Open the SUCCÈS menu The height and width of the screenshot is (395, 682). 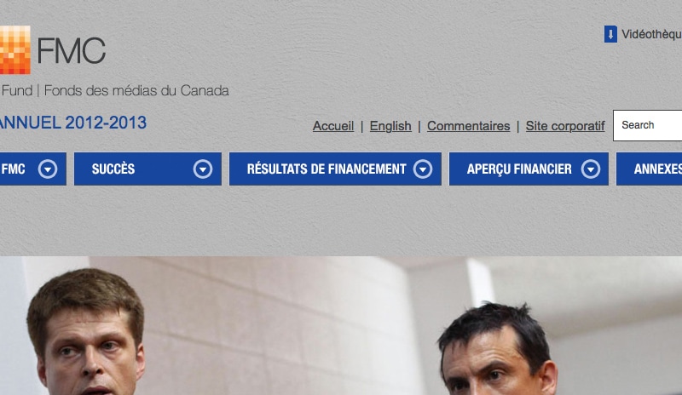(x=147, y=169)
